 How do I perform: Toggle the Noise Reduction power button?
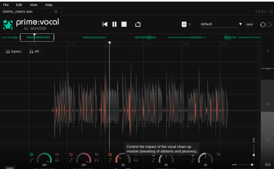(x=31, y=154)
